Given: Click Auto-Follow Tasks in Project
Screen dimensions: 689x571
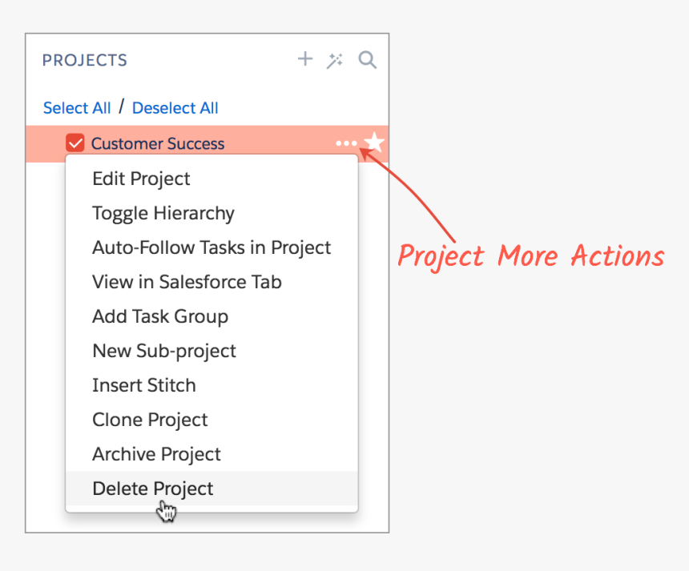Looking at the screenshot, I should pos(212,247).
